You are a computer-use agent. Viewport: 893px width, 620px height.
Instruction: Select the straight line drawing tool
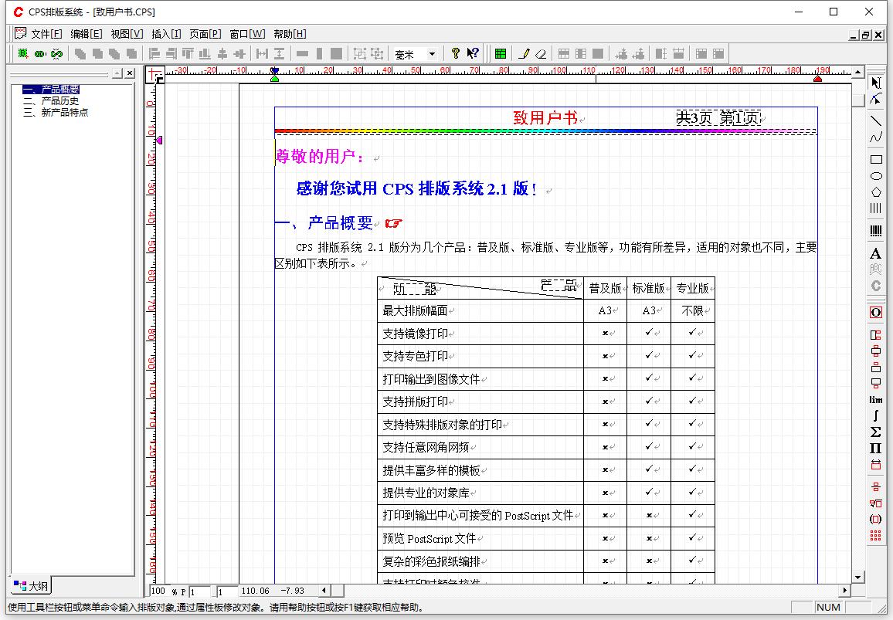pos(876,120)
